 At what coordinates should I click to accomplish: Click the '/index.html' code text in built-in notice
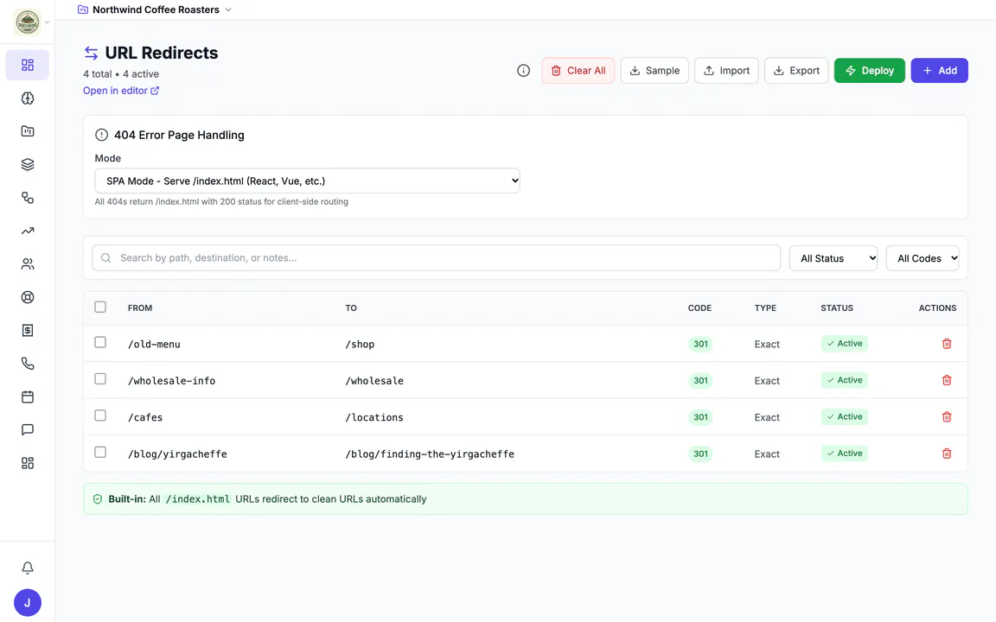[x=197, y=498]
